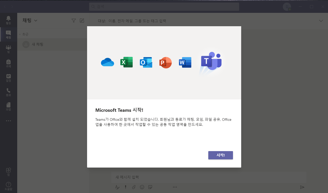Click the PowerPoint icon in the dialog
Screen dimensions: 328x193
165,62
